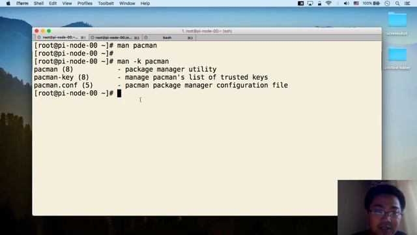The image size is (417, 235).
Task: Click the webcam video overlay thumbnail
Action: pos(377,208)
